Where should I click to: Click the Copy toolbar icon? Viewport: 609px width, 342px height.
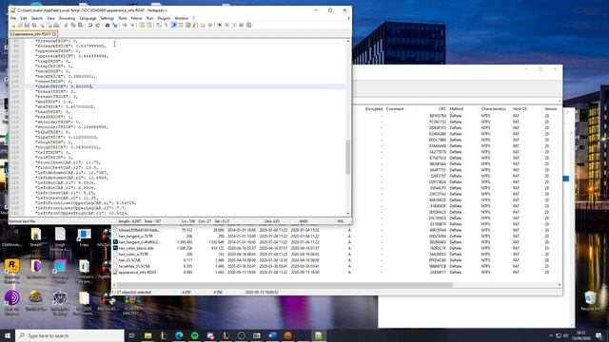click(x=72, y=26)
